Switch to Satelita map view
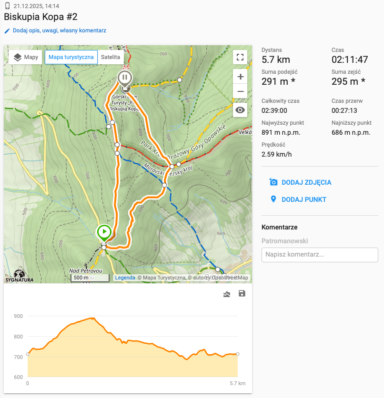The image size is (384, 398). point(111,57)
